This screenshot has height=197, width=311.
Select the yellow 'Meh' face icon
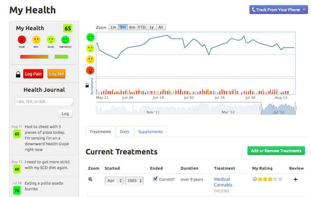(36, 40)
